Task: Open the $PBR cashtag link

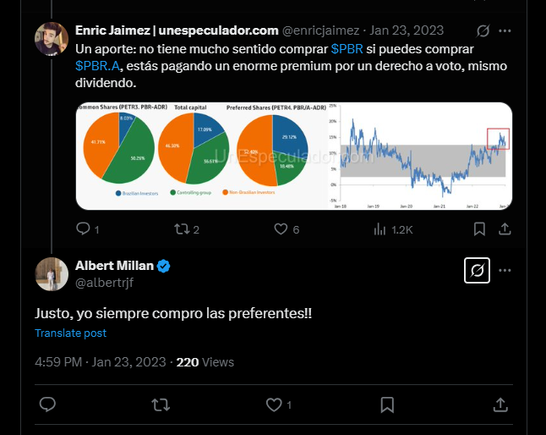Action: click(x=347, y=49)
